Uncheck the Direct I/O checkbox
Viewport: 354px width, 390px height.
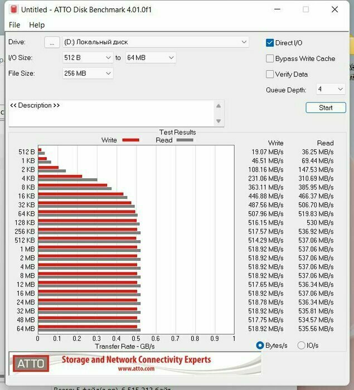coord(270,43)
